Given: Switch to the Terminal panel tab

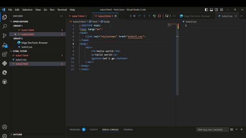Looking at the screenshot, I should (128, 130).
